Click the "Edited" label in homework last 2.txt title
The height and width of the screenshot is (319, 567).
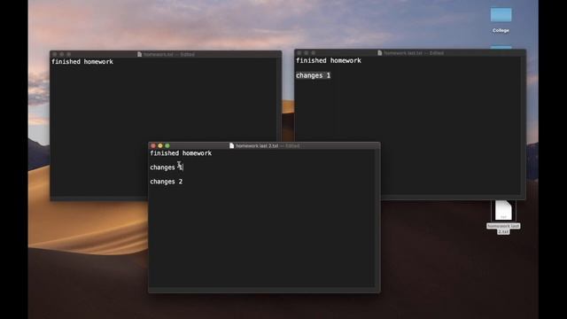click(x=292, y=145)
